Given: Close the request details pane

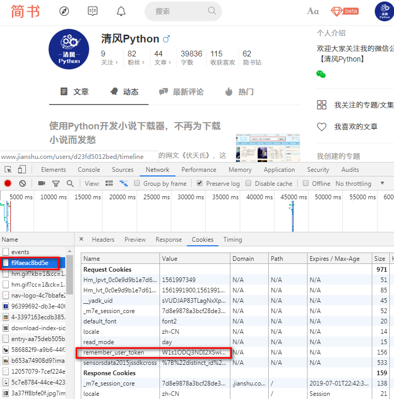Looking at the screenshot, I should (x=81, y=239).
